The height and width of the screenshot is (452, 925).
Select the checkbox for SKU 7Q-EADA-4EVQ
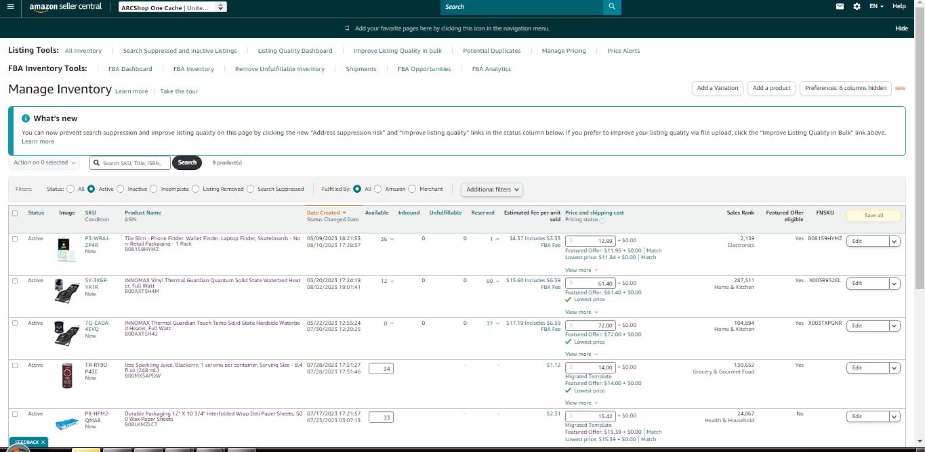(x=15, y=323)
